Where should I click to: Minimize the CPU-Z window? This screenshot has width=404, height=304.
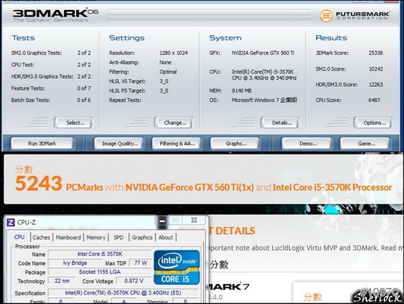161,220
